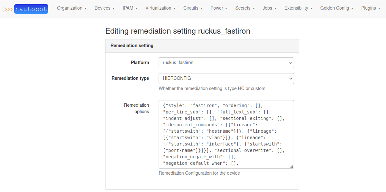Expand the IPAM navigation menu

130,8
